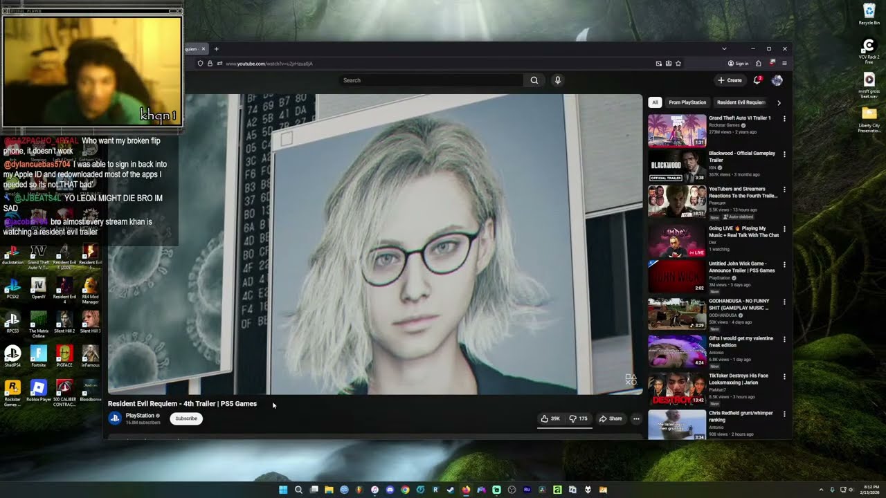Open site security padlock in address bar
This screenshot has height=498, width=886.
tap(210, 64)
